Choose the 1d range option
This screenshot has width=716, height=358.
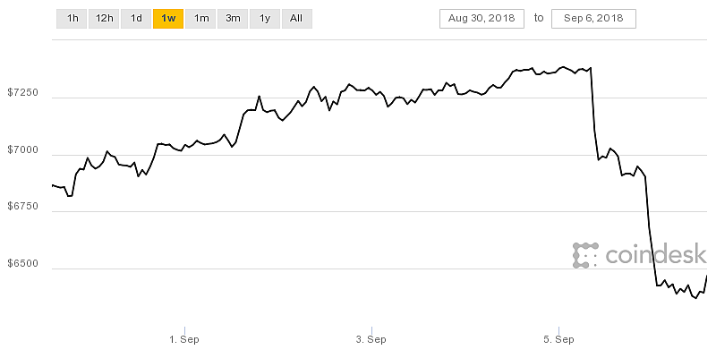[x=136, y=18]
